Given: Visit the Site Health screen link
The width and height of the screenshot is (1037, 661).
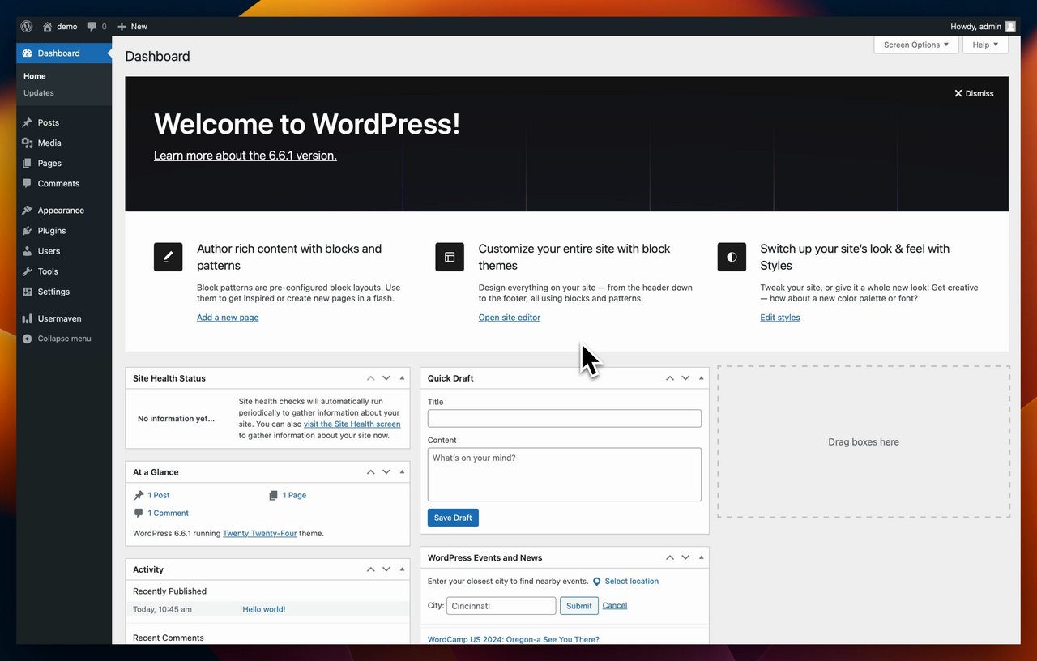Looking at the screenshot, I should pos(352,424).
